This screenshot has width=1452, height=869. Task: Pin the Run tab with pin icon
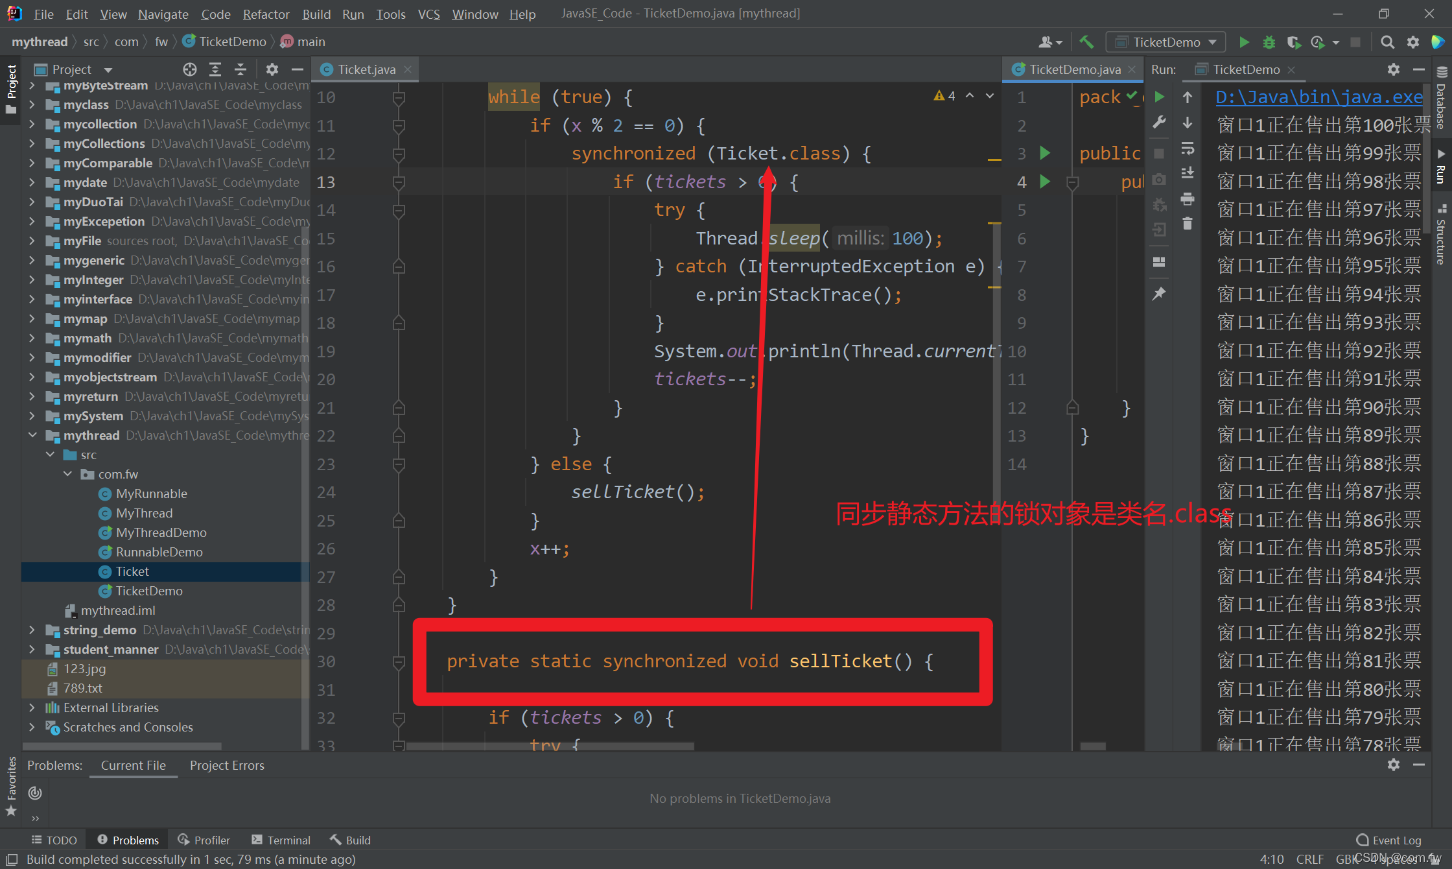(x=1159, y=294)
